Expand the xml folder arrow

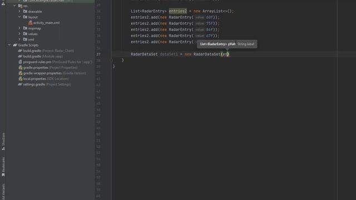[19, 39]
